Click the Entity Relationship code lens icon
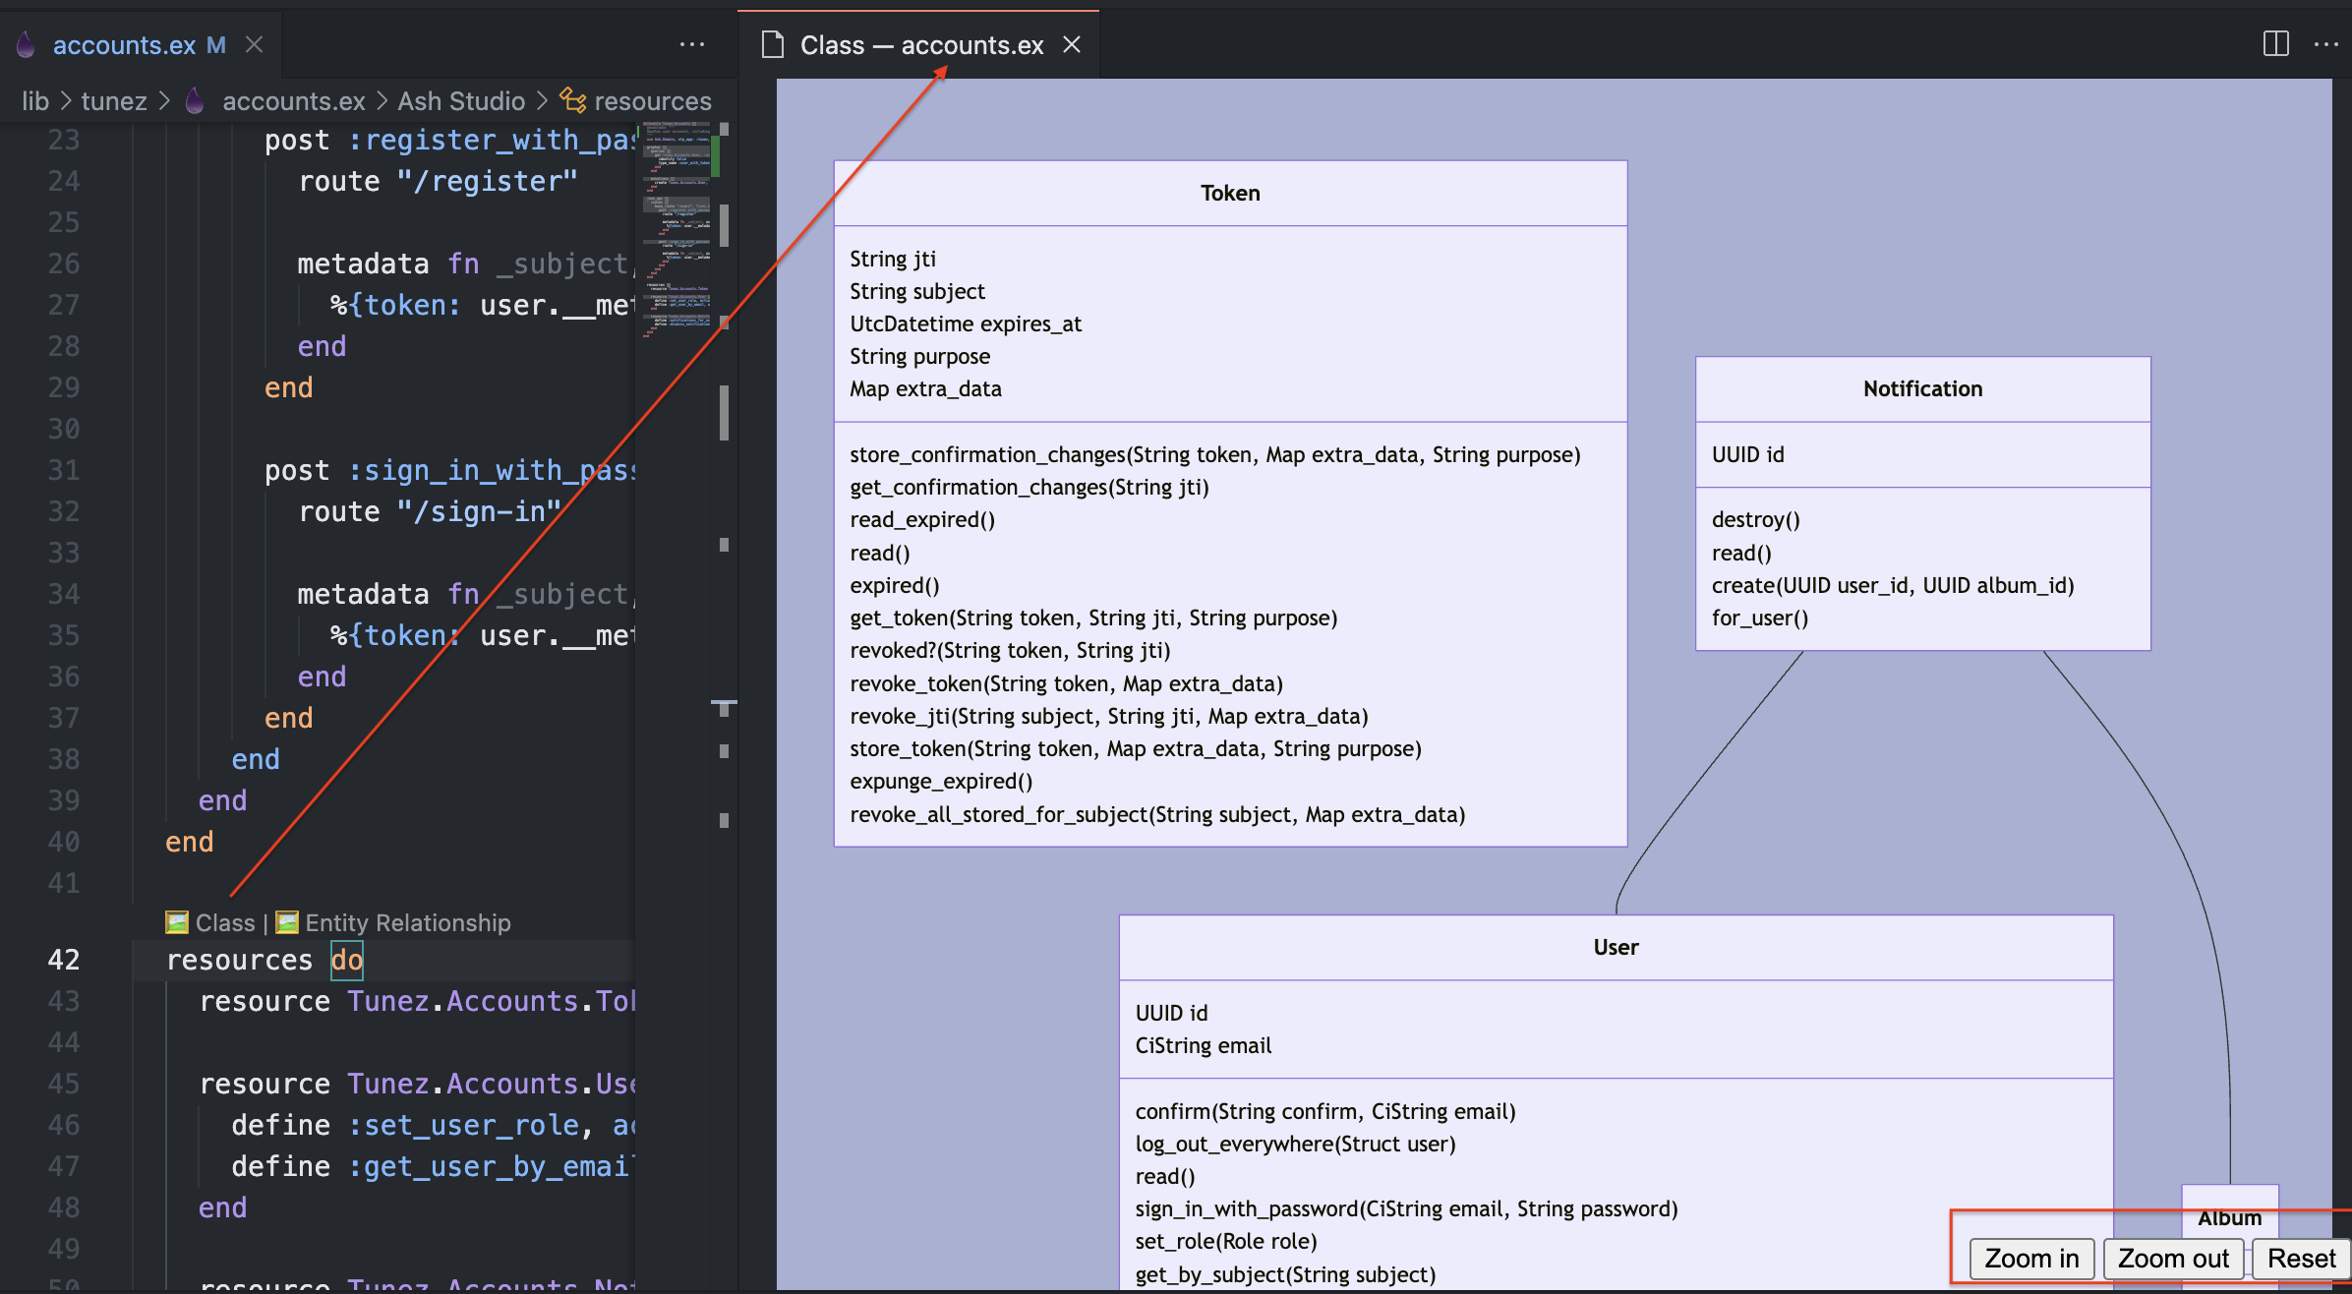Screen dimensions: 2352x1294 click(x=287, y=922)
